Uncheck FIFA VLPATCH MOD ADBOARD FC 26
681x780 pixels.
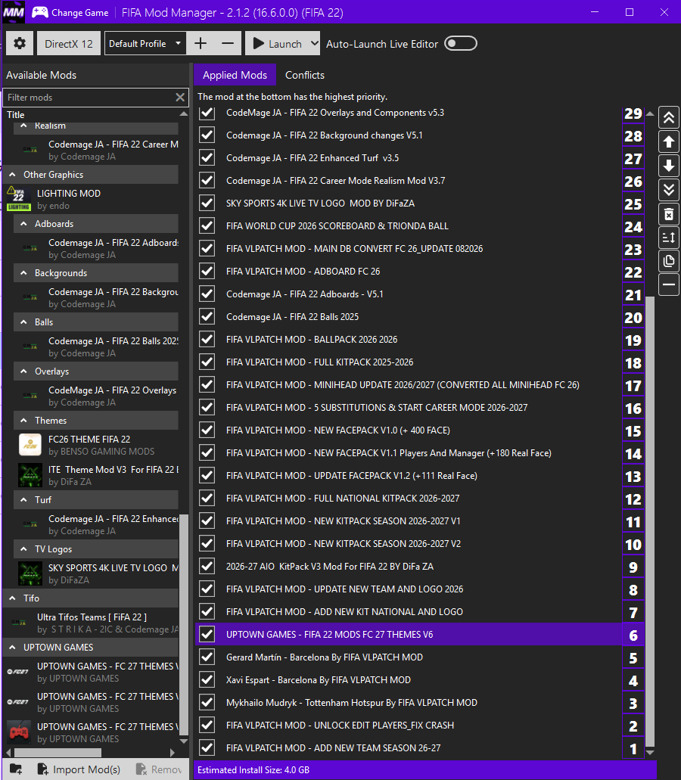207,271
